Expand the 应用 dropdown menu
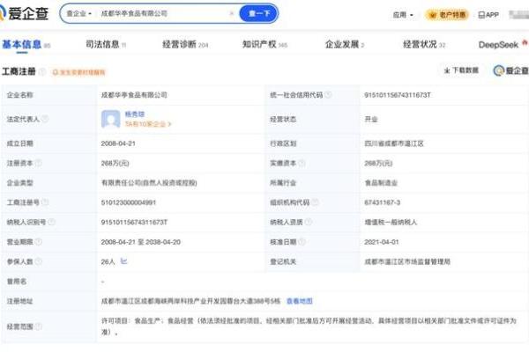 point(403,15)
